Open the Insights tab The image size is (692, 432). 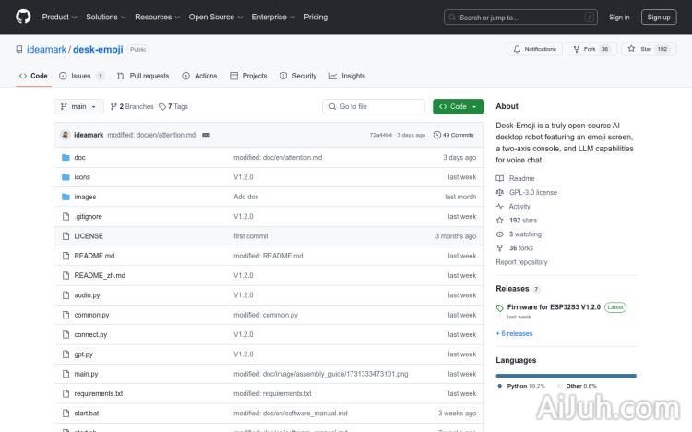point(347,76)
